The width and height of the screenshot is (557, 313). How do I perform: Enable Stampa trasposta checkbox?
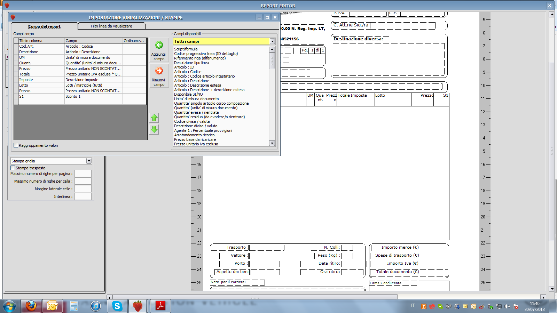[x=13, y=168]
